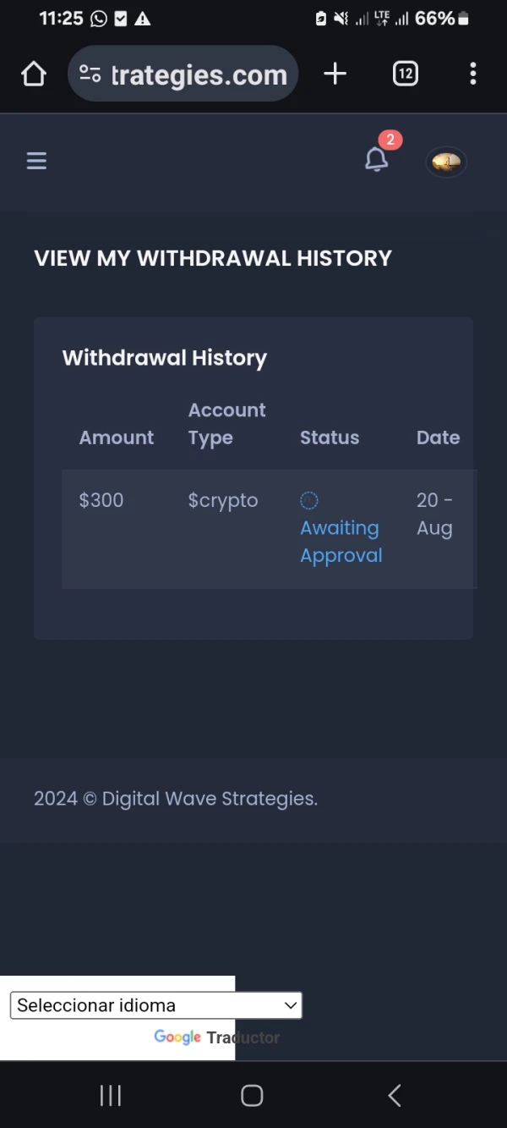Open the browser three-dot menu
This screenshot has height=1128, width=507.
472,74
